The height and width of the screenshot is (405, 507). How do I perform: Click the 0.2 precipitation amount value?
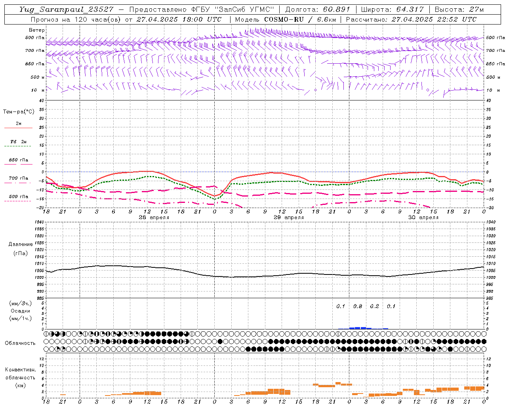(374, 306)
